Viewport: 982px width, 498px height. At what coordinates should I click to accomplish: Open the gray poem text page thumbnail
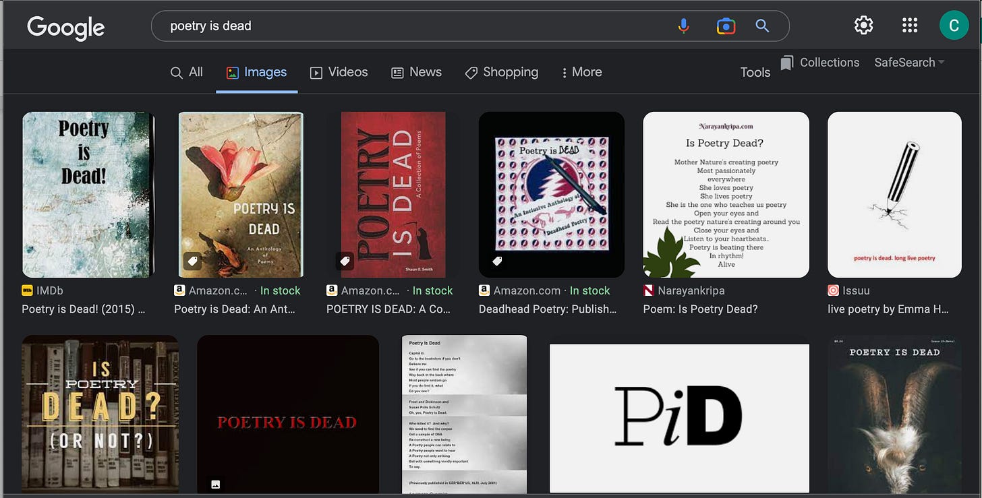(x=464, y=414)
